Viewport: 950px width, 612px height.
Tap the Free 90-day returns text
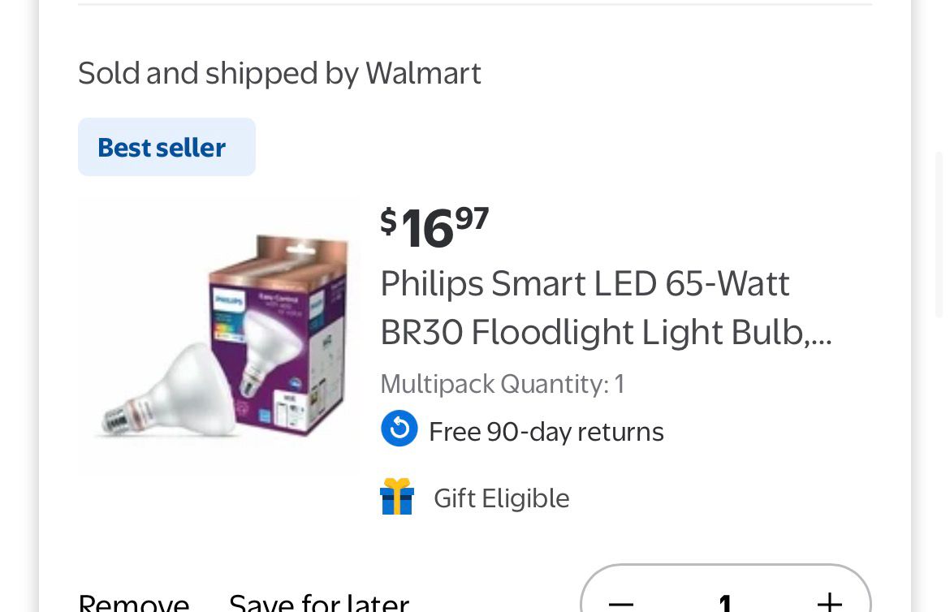pyautogui.click(x=546, y=432)
